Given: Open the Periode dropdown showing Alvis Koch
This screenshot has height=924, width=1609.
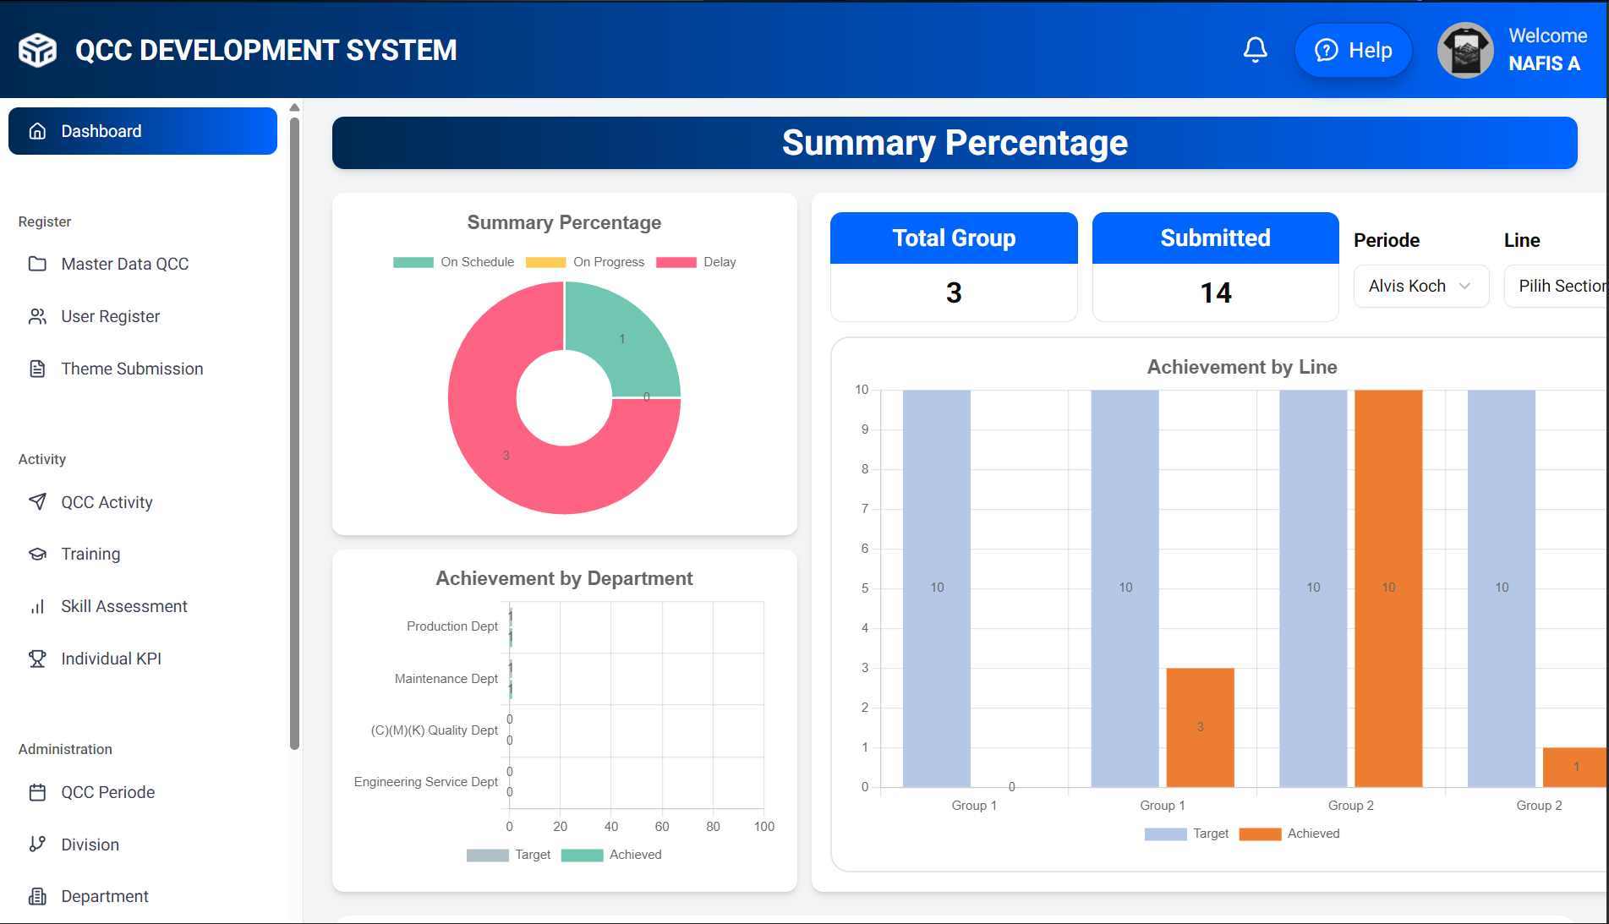Looking at the screenshot, I should click(x=1420, y=286).
